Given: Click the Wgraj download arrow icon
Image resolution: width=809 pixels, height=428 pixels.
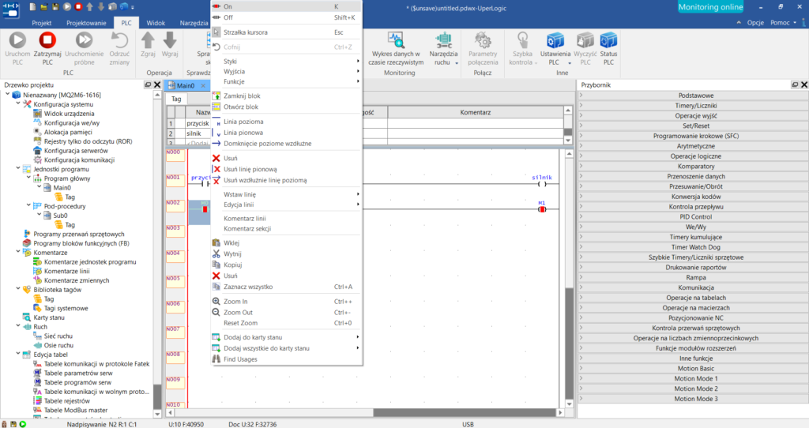Looking at the screenshot, I should [170, 40].
